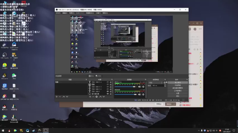Open OBS Studio desktop shortcut
This screenshot has height=133, width=238.
[x=4, y=56]
